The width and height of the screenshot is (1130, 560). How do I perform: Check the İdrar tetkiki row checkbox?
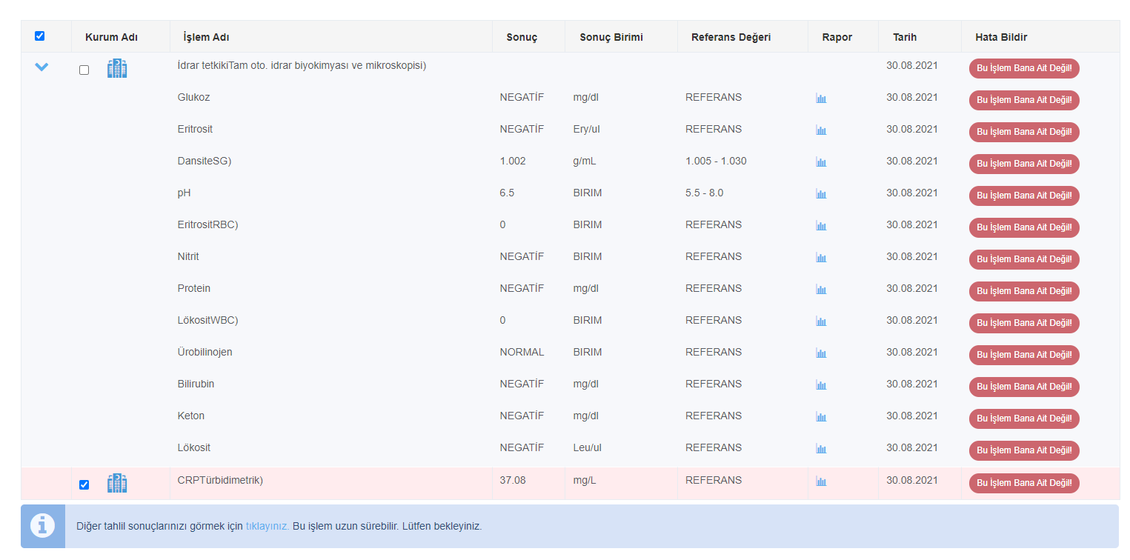tap(84, 70)
